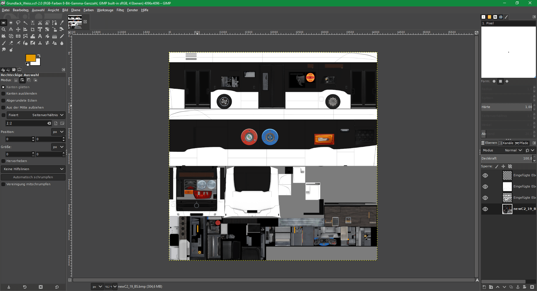The image size is (537, 291).
Task: Enable Vereinigung mitschrumpfen checkbox
Action: click(3, 184)
